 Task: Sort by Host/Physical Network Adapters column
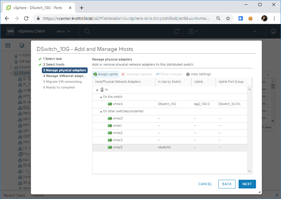click(124, 82)
